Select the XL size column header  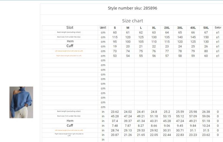(154, 28)
